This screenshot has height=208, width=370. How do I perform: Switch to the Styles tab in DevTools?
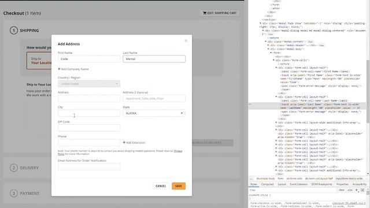[x=254, y=184]
